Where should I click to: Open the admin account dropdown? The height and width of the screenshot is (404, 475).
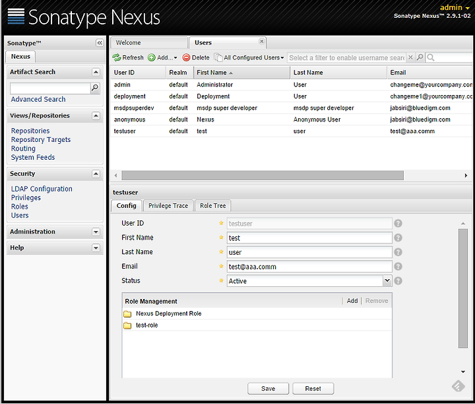pyautogui.click(x=455, y=7)
